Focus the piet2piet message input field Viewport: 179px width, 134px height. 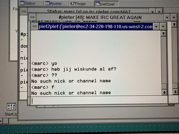click(99, 101)
